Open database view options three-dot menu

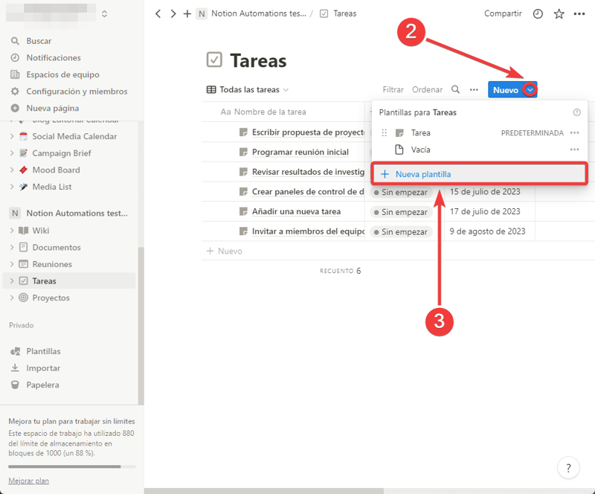pyautogui.click(x=474, y=90)
